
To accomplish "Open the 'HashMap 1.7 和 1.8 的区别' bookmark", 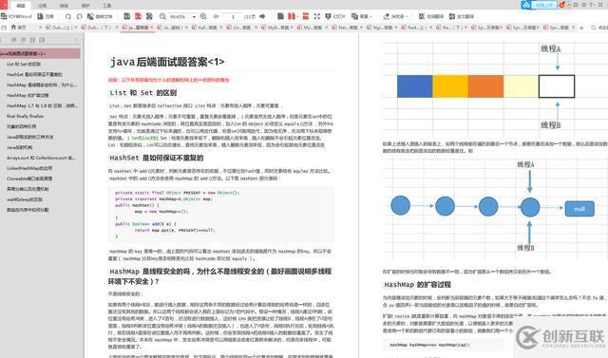I will [42, 105].
